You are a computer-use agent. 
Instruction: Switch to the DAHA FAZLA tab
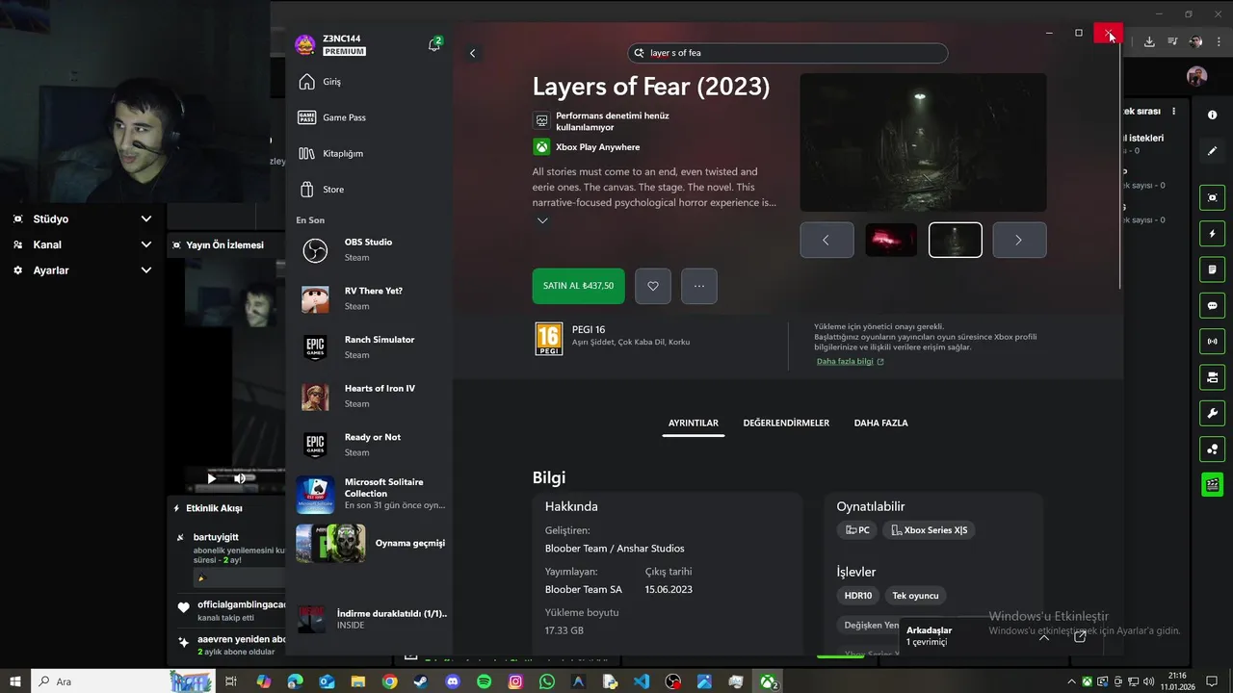880,423
